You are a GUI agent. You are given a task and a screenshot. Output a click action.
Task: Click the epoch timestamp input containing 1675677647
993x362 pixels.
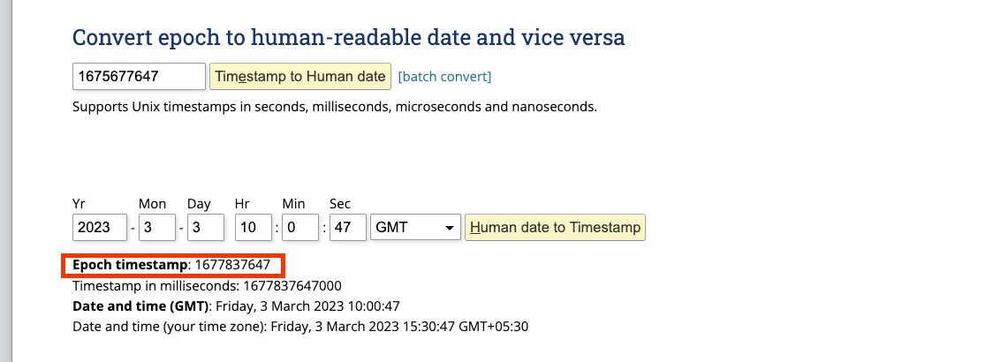click(x=139, y=77)
